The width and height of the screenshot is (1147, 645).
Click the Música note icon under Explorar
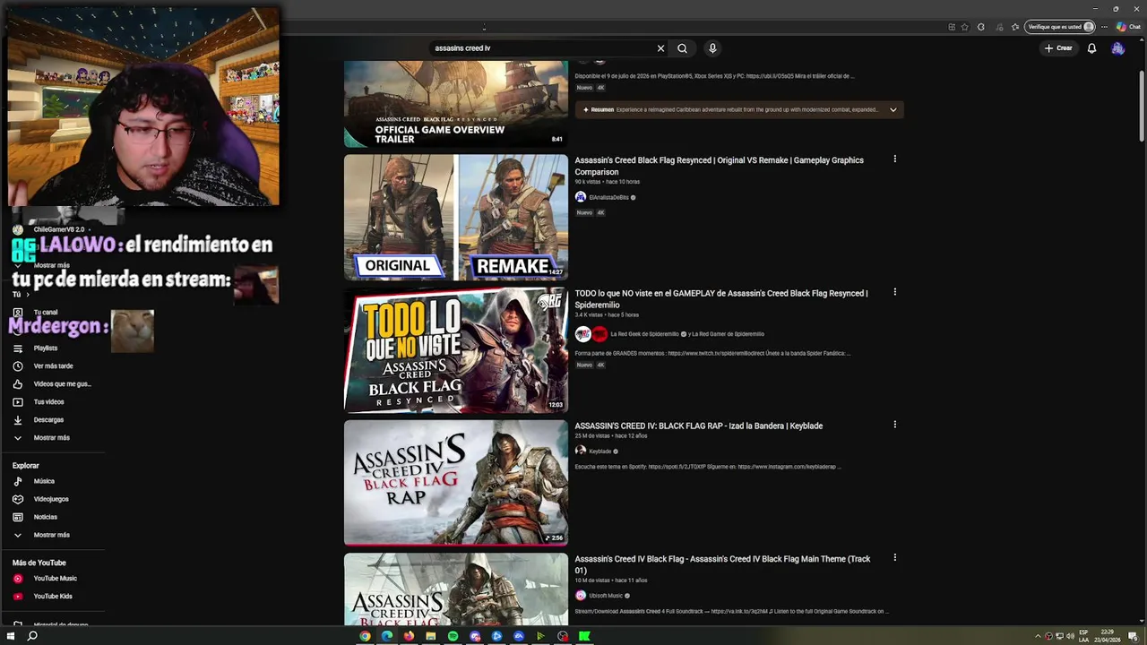(x=17, y=481)
